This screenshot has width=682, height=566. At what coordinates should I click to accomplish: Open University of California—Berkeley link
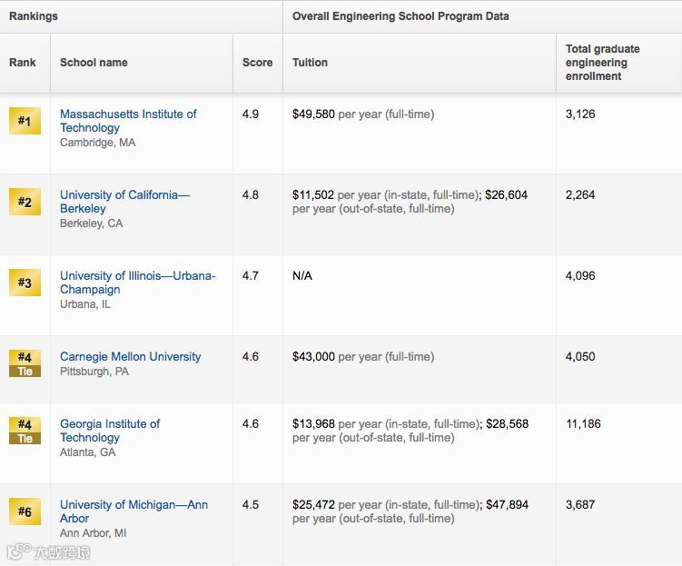click(124, 202)
